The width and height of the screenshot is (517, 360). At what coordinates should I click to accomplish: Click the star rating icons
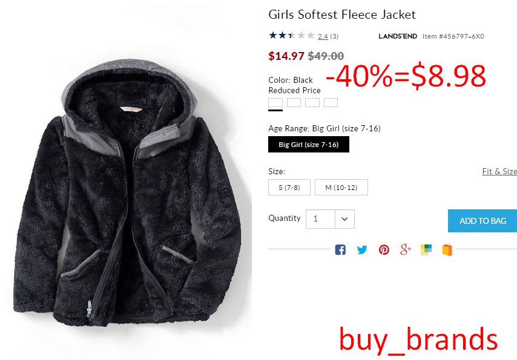pos(292,36)
